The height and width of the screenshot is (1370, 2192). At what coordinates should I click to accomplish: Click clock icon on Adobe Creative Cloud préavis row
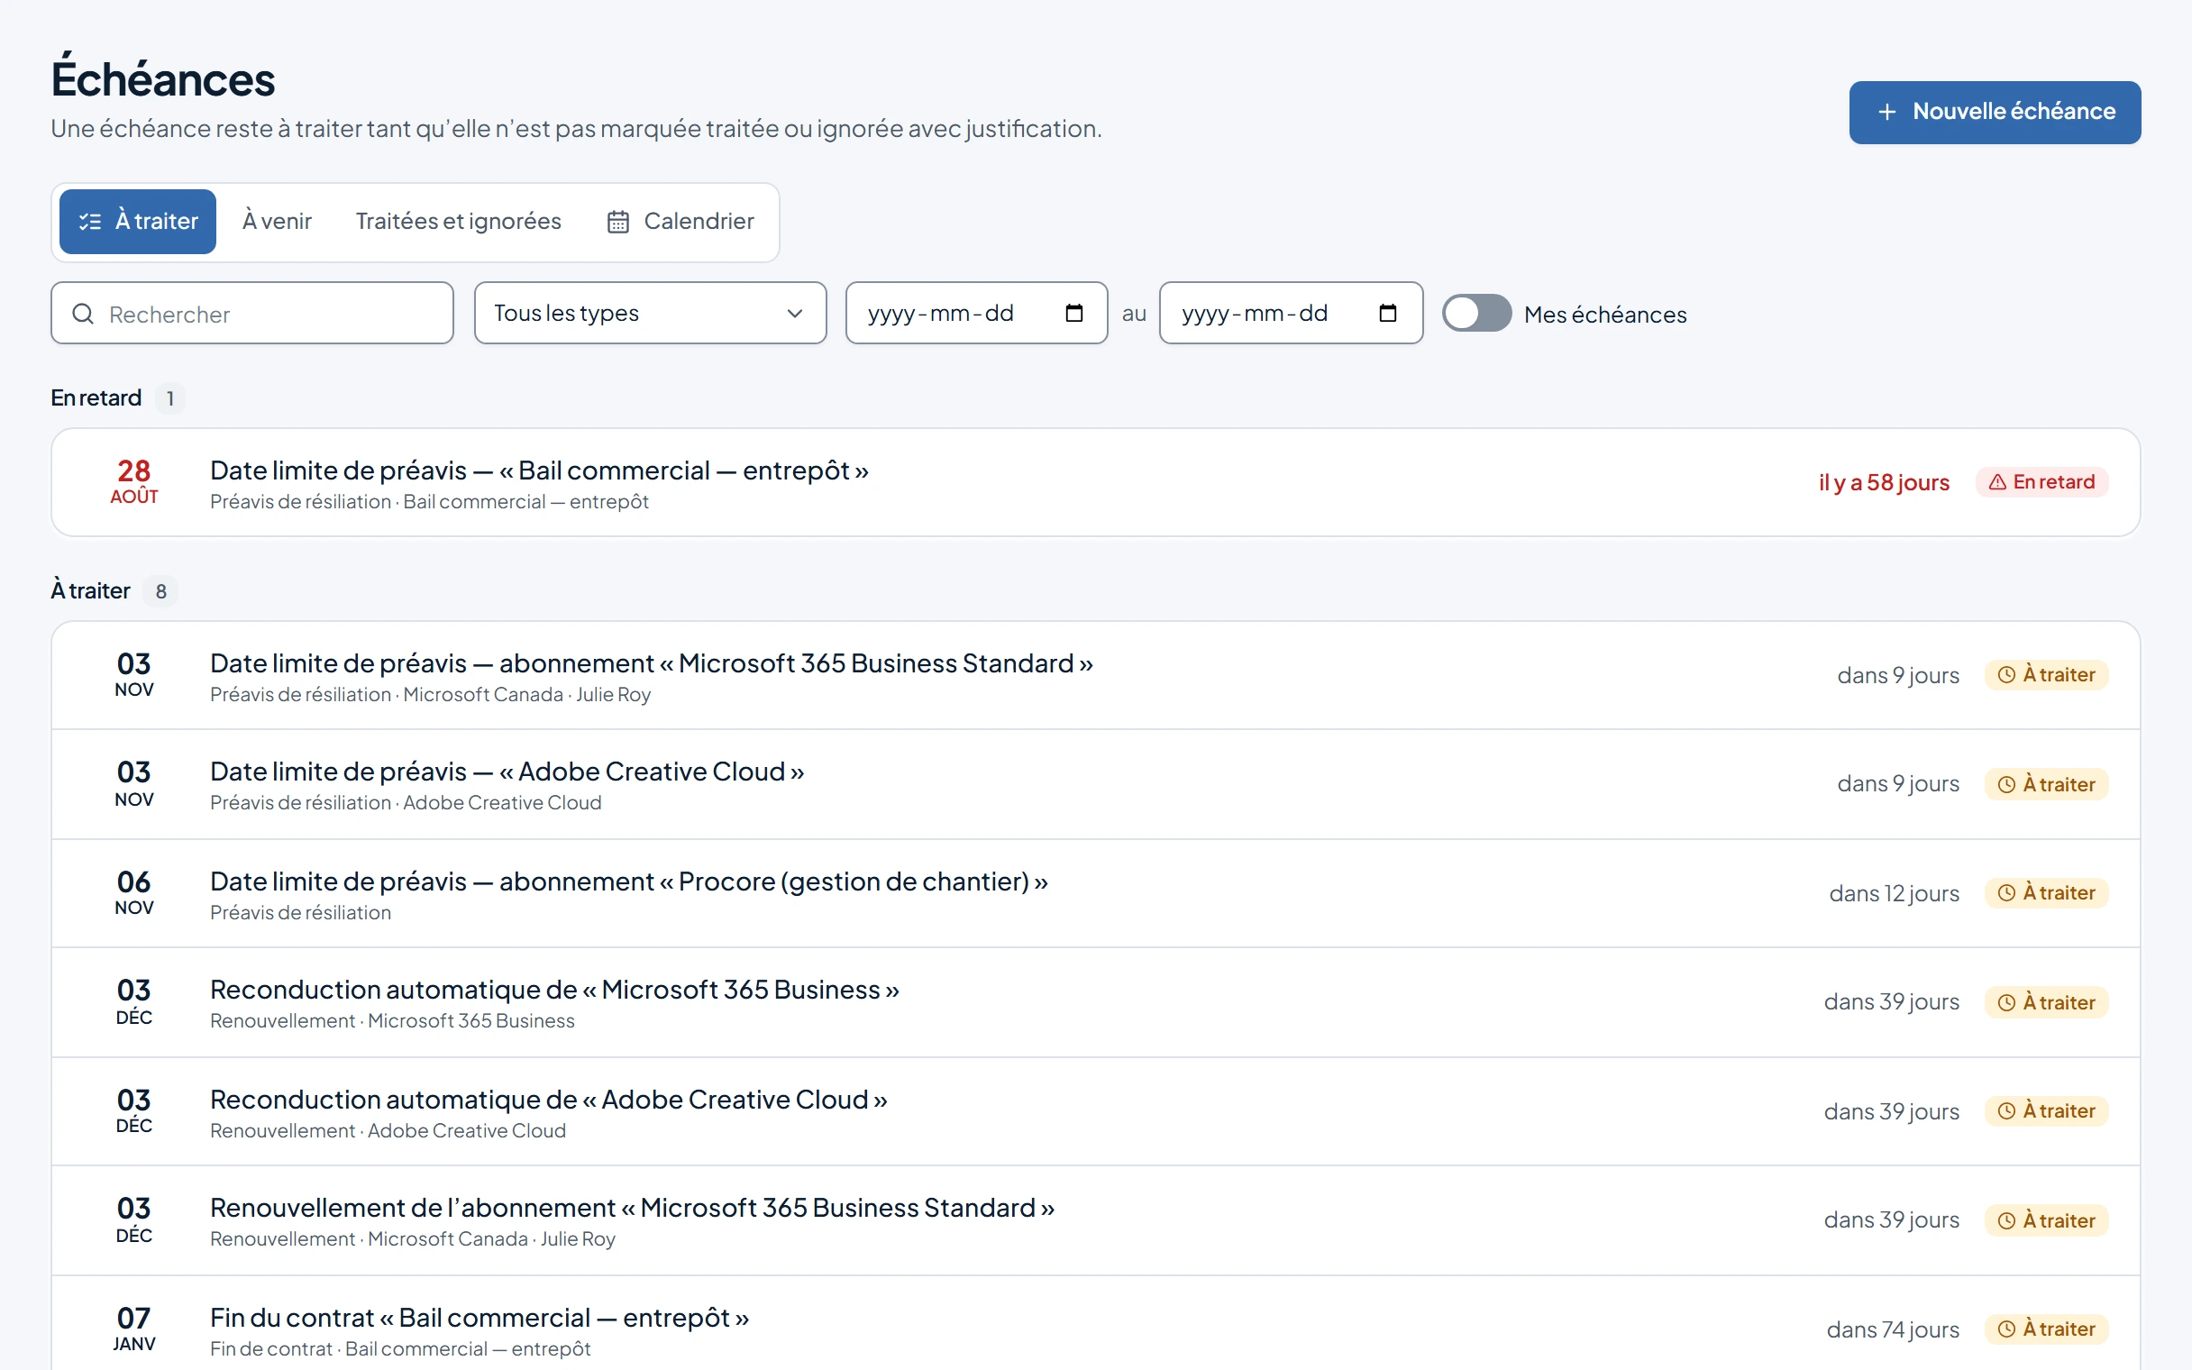click(x=2006, y=785)
